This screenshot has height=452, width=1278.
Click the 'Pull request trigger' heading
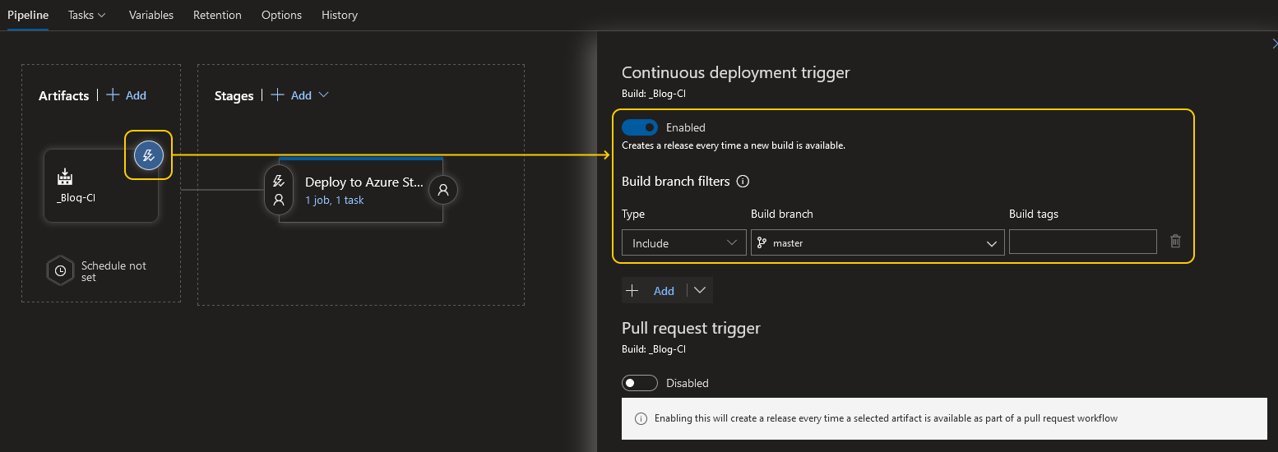(691, 328)
